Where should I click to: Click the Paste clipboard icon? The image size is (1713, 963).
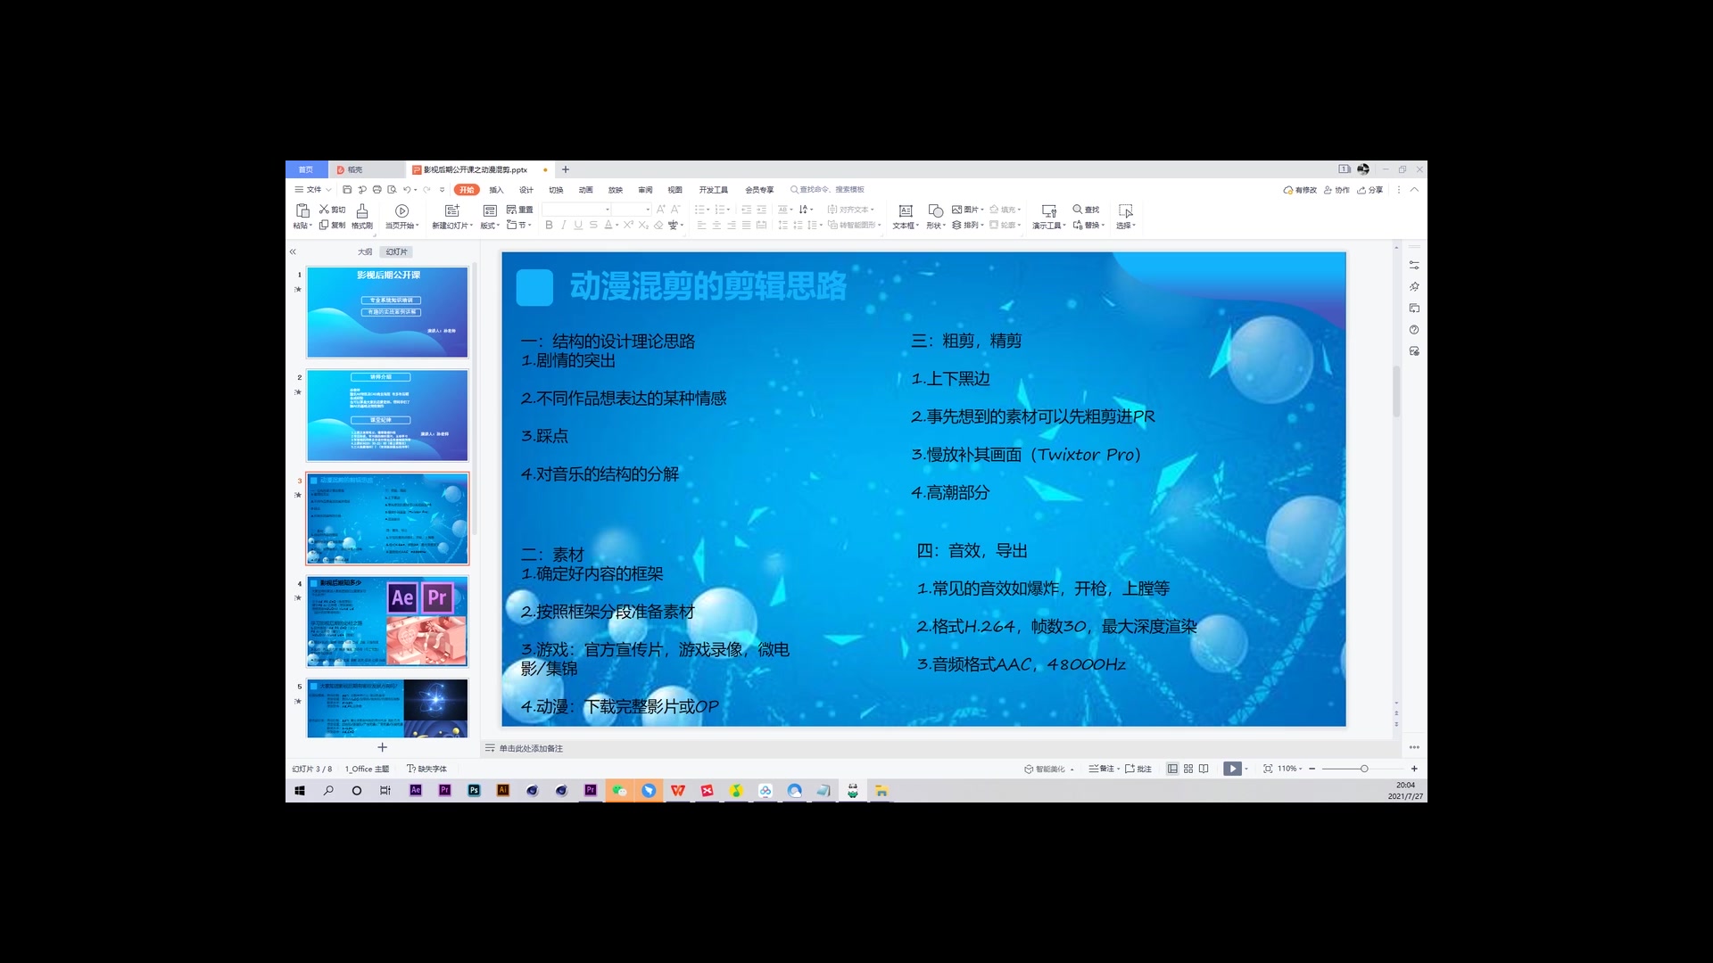click(x=302, y=210)
